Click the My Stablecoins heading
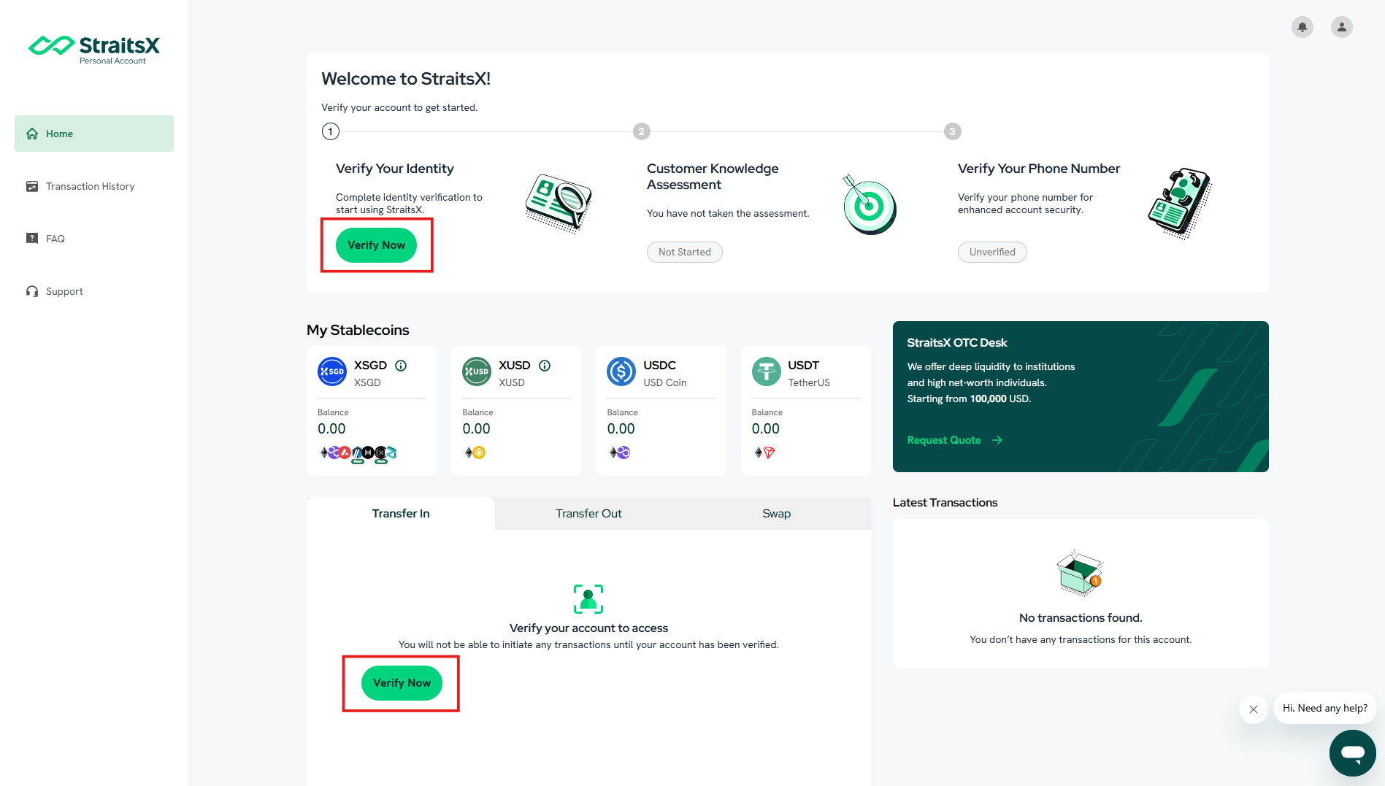1385x786 pixels. (x=358, y=330)
